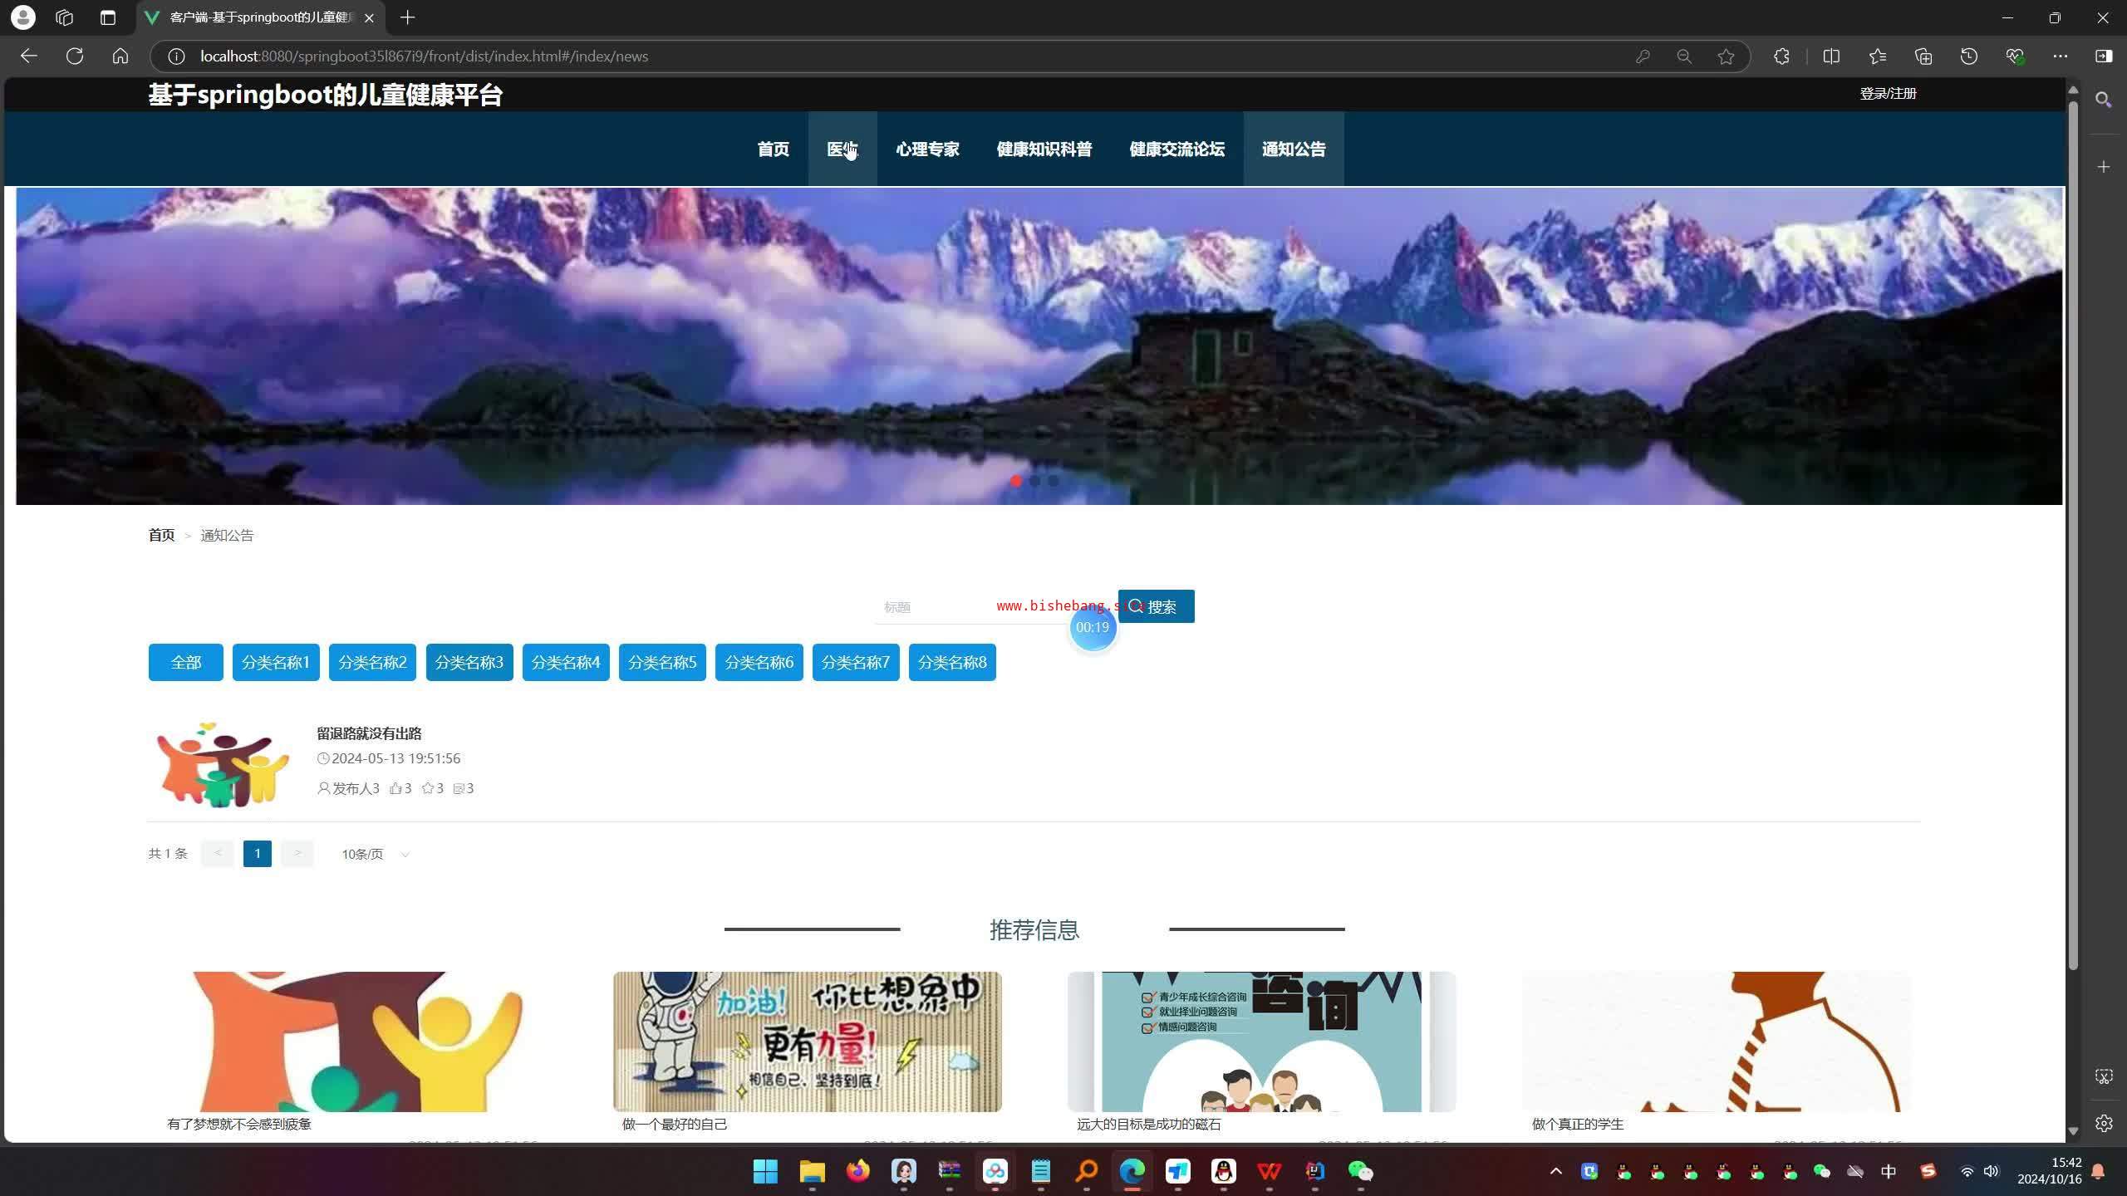Screen dimensions: 2127x1196
Task: Open the 登录/注册 link
Action: click(1888, 94)
